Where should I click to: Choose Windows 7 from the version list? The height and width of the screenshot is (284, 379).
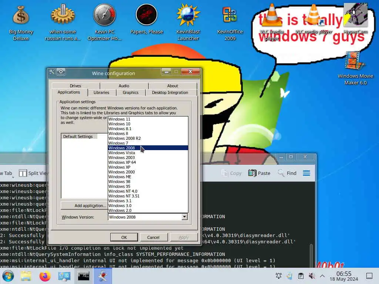[148, 143]
